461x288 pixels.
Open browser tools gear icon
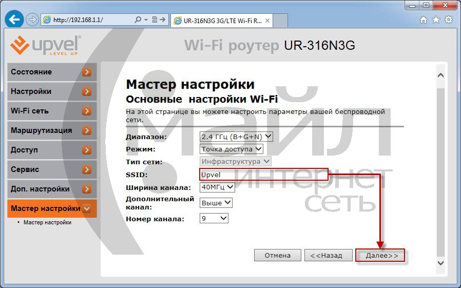[x=449, y=20]
